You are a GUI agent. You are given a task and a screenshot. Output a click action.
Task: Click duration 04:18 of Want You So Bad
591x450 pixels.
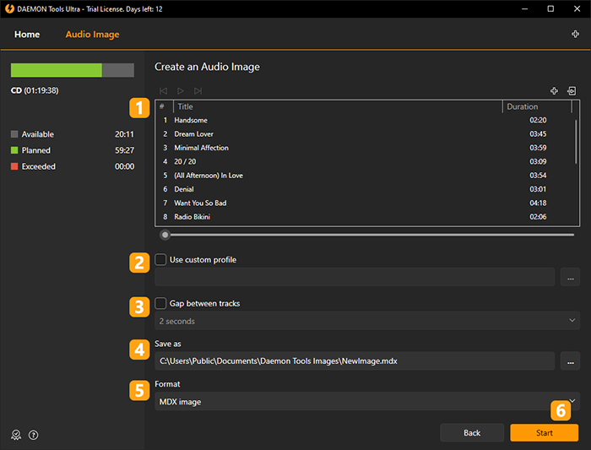[x=538, y=203]
